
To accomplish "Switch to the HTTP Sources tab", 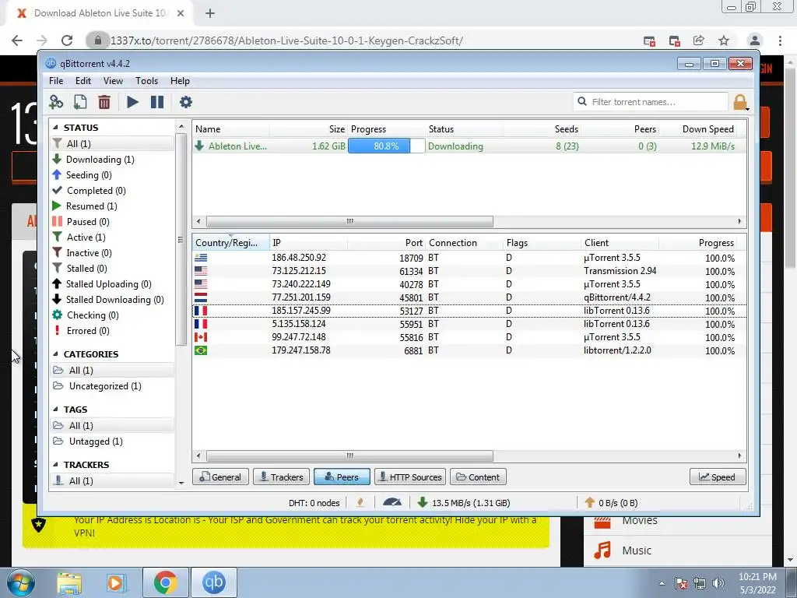I will coord(410,477).
